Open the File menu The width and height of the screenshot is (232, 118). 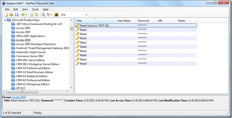7,9
